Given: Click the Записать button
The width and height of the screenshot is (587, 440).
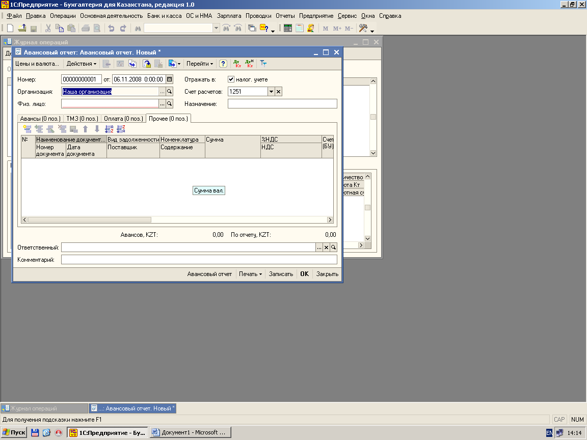Looking at the screenshot, I should [281, 274].
